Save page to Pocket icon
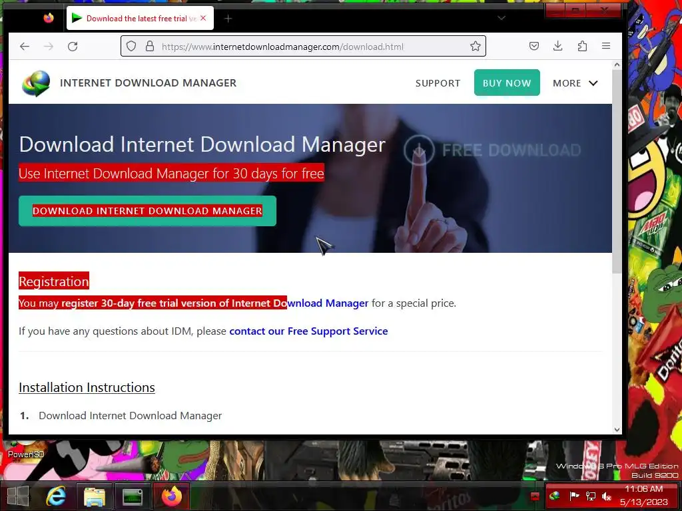This screenshot has width=682, height=511. (534, 46)
